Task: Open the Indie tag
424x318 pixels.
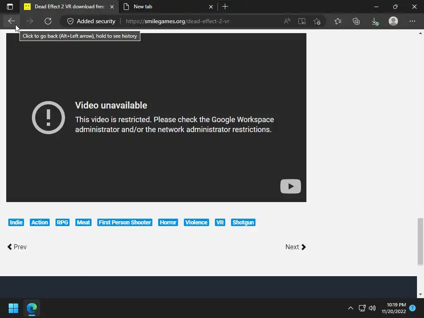Action: click(x=16, y=222)
